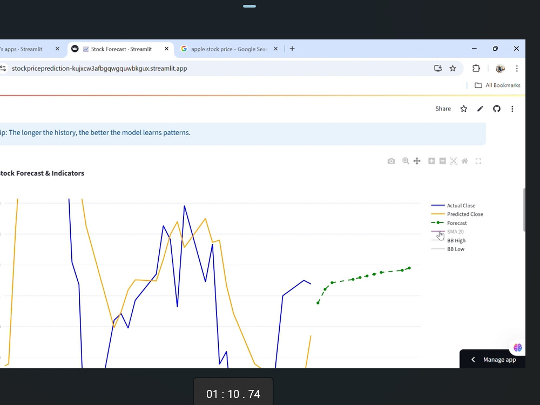Reset chart axes with home icon
The height and width of the screenshot is (405, 540).
[464, 161]
